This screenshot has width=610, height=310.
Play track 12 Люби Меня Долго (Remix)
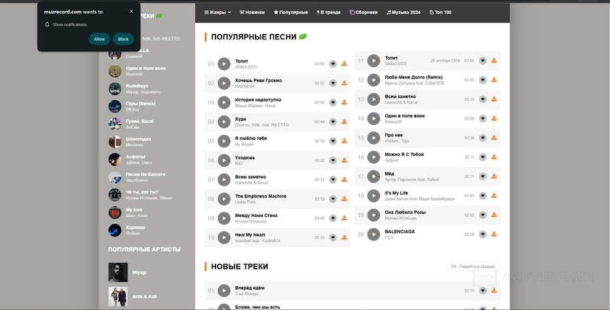tap(374, 80)
